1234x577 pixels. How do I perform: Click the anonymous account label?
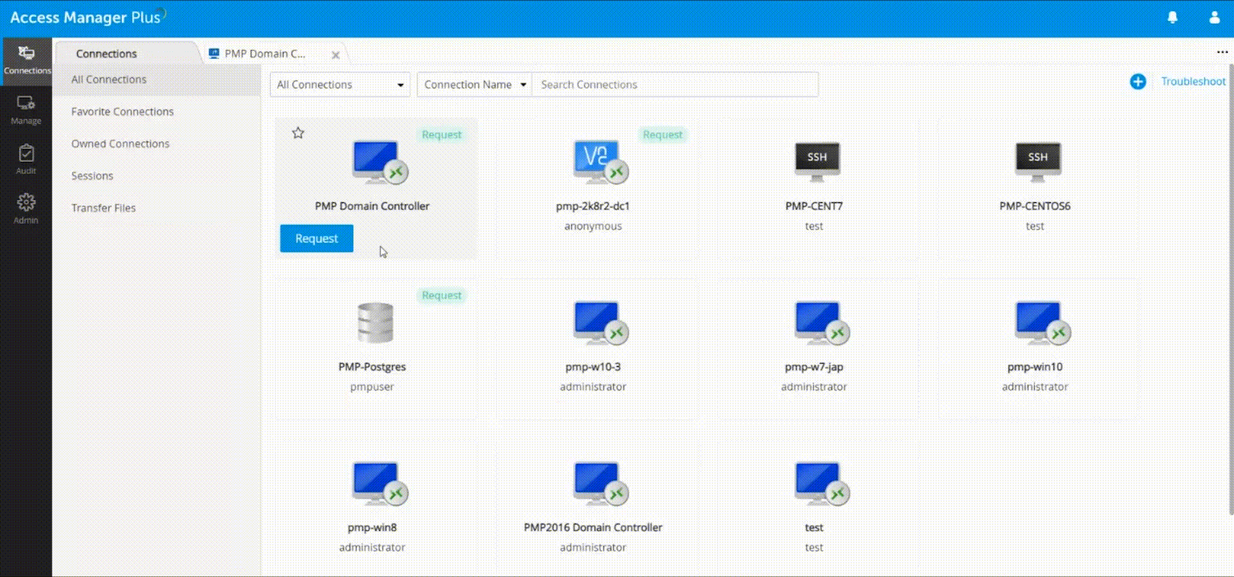tap(593, 226)
